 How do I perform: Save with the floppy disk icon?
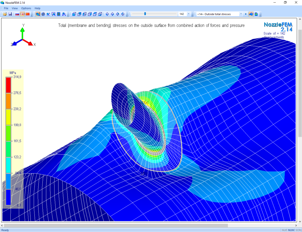(x=10, y=14)
